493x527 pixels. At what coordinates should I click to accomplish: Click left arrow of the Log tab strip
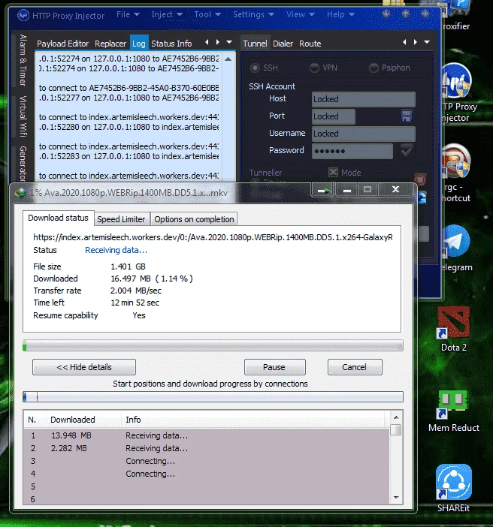coord(207,42)
